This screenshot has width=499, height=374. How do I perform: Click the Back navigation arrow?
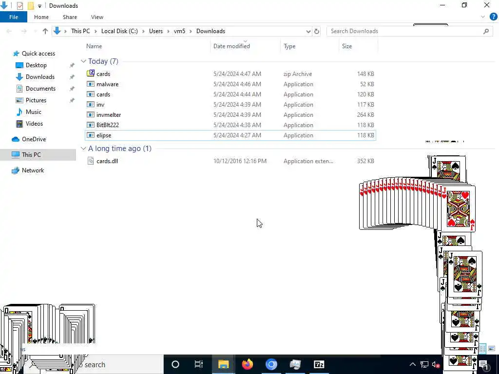click(x=9, y=31)
